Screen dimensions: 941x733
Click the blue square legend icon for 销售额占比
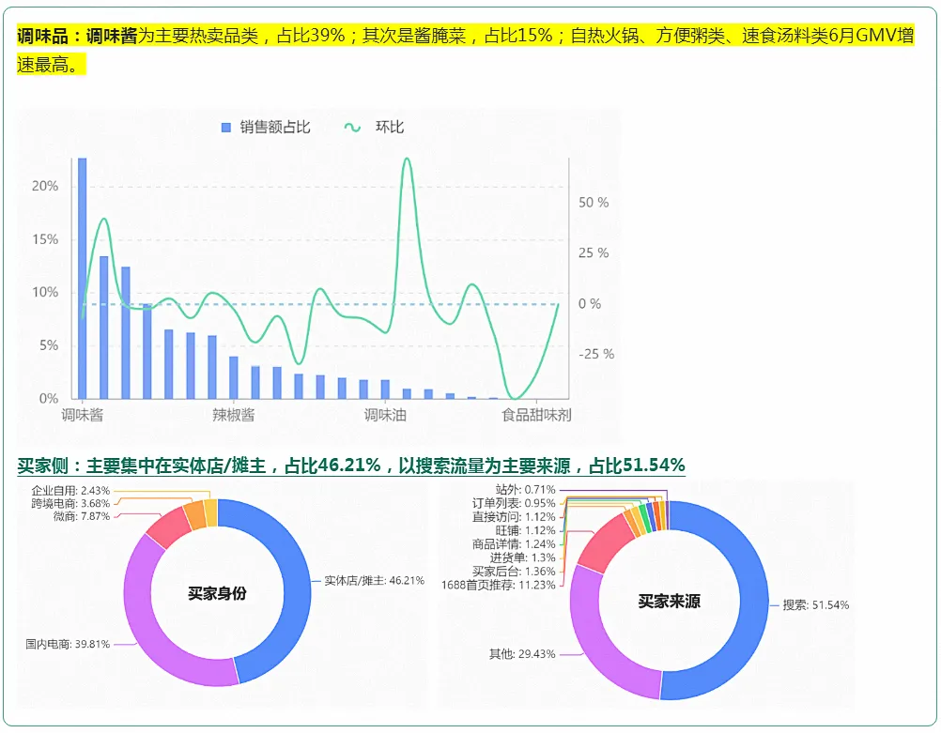pos(225,128)
